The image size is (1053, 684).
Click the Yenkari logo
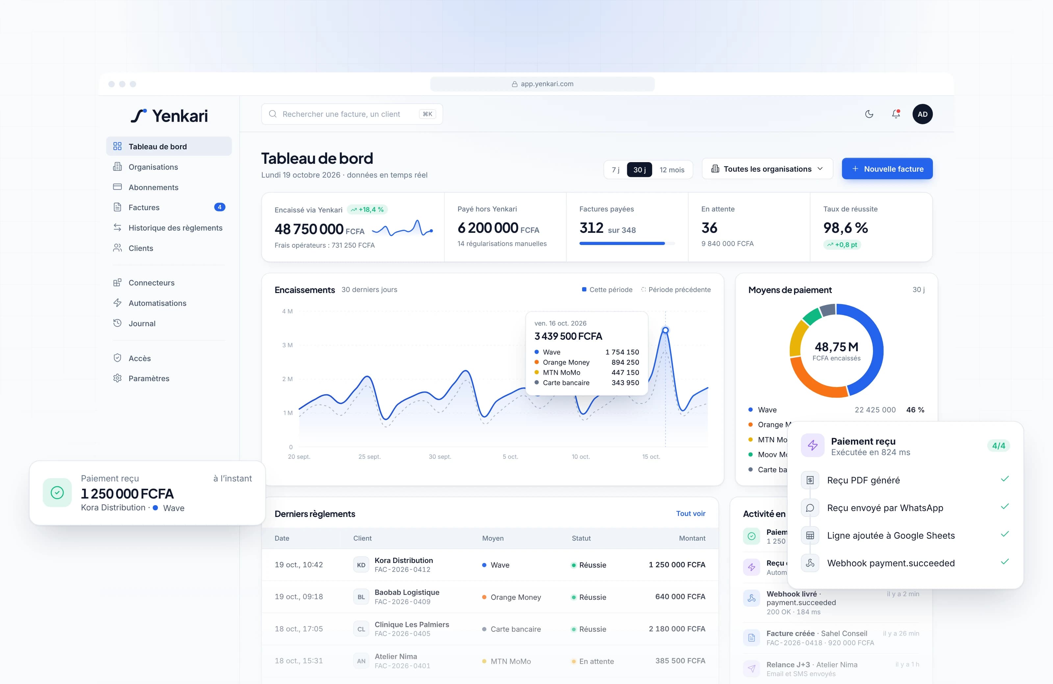(169, 116)
